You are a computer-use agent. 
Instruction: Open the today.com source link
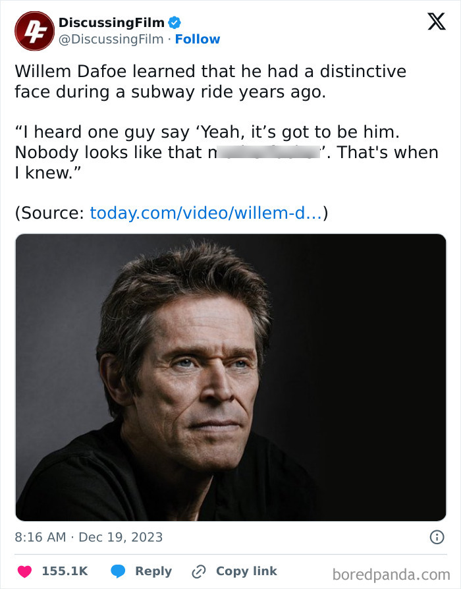click(206, 213)
